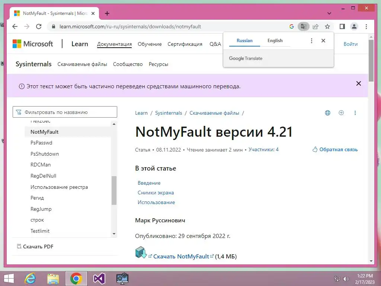The width and height of the screenshot is (381, 286).
Task: Open the Chrome profile avatar
Action: click(354, 26)
